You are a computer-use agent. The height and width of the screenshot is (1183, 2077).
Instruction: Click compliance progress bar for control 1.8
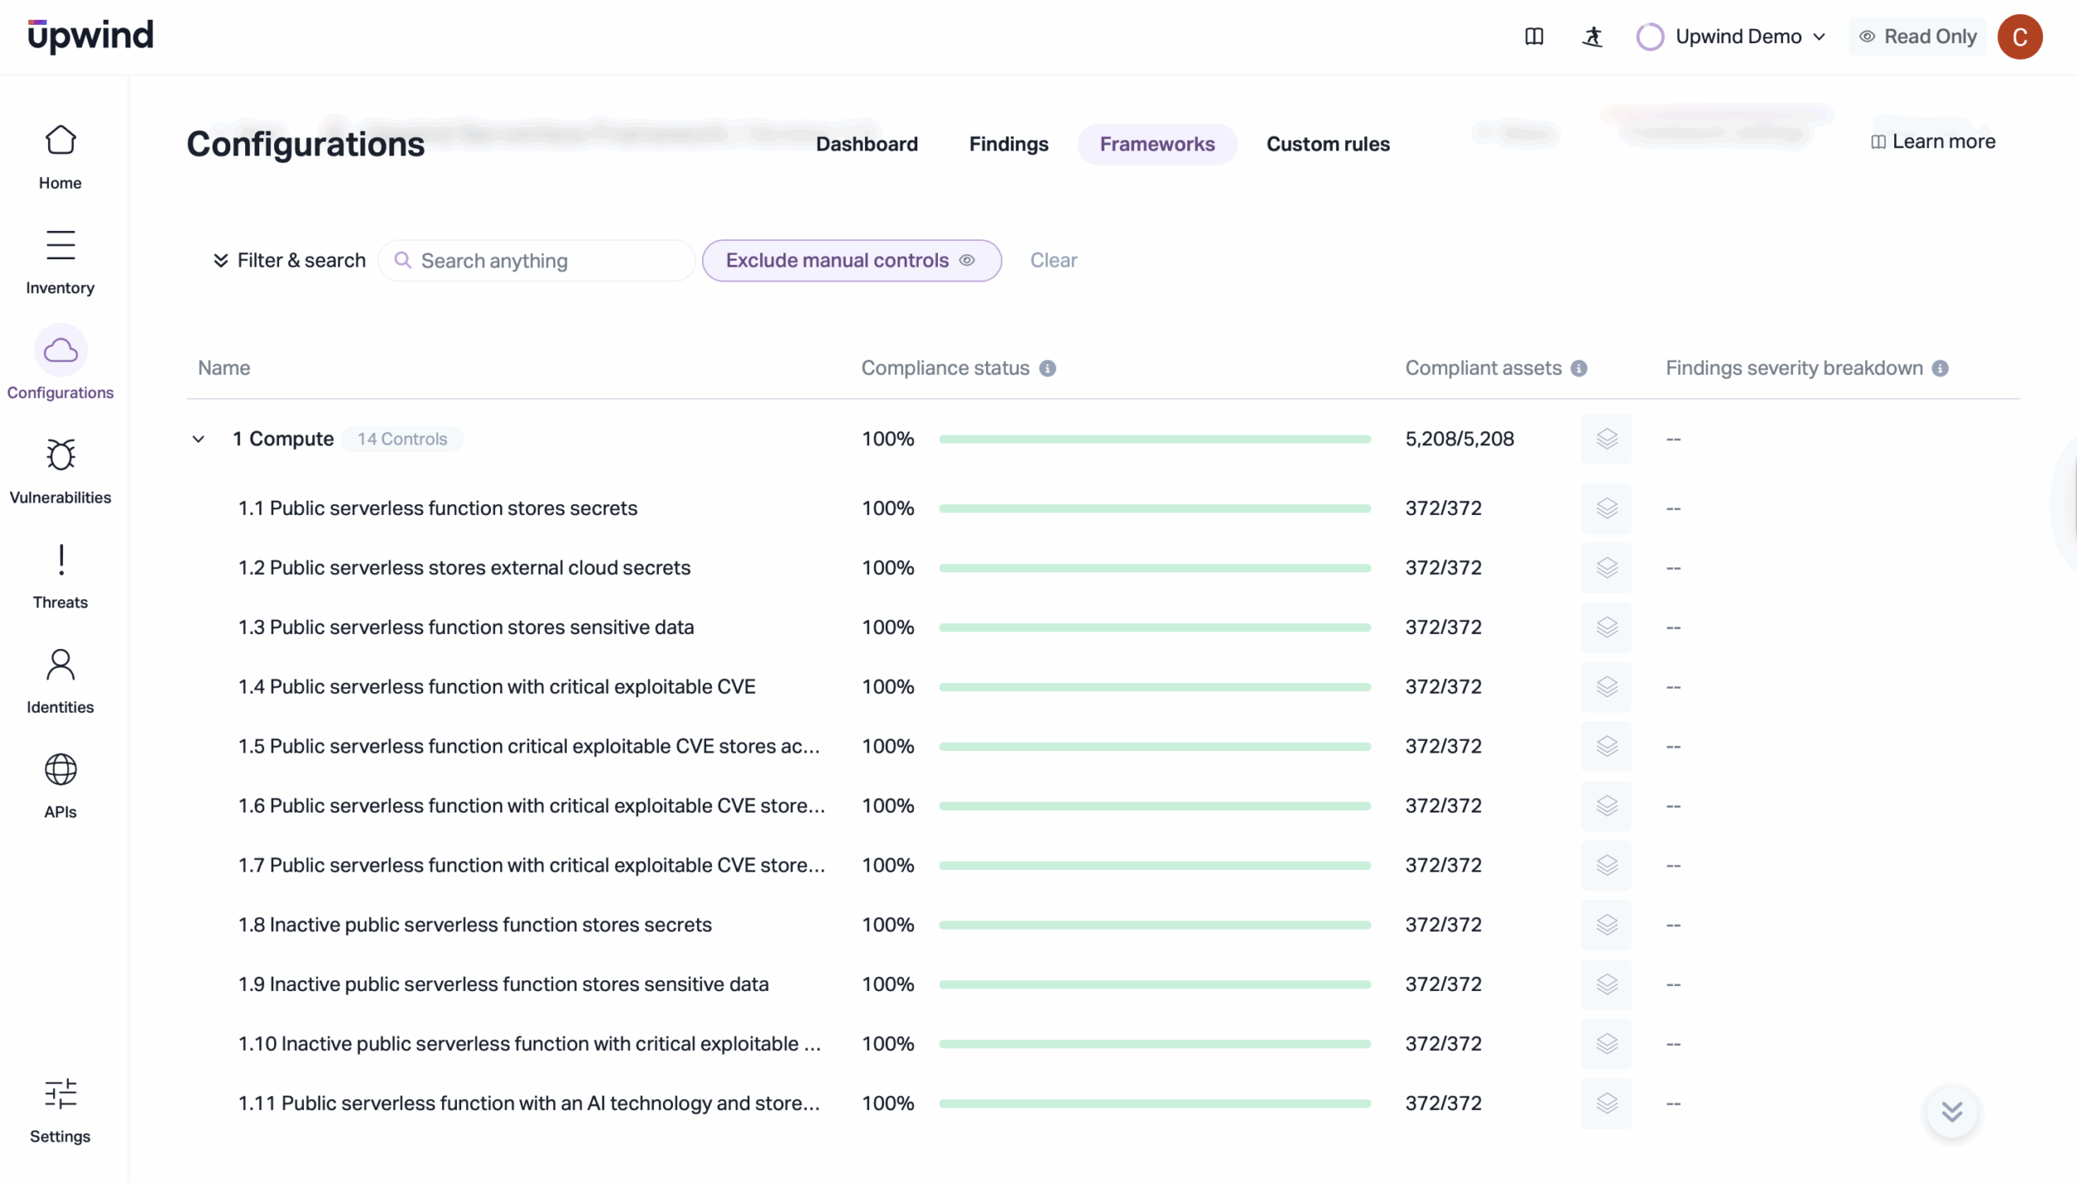point(1155,925)
